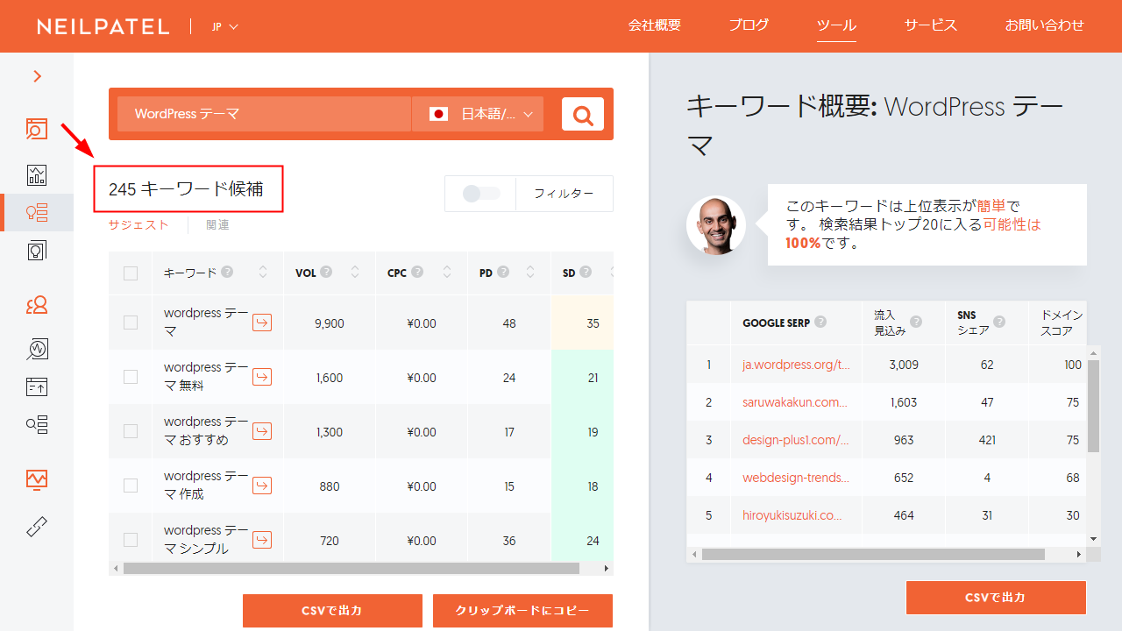The image size is (1122, 631).
Task: Open the JP region dropdown in header
Action: tap(225, 26)
